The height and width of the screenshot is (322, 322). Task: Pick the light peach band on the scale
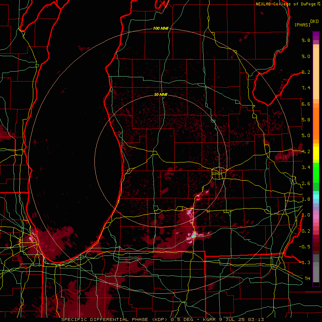[316, 73]
